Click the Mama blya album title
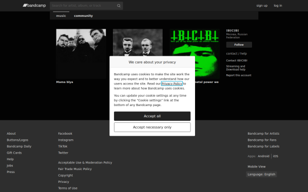This screenshot has width=308, height=192. pyautogui.click(x=65, y=82)
